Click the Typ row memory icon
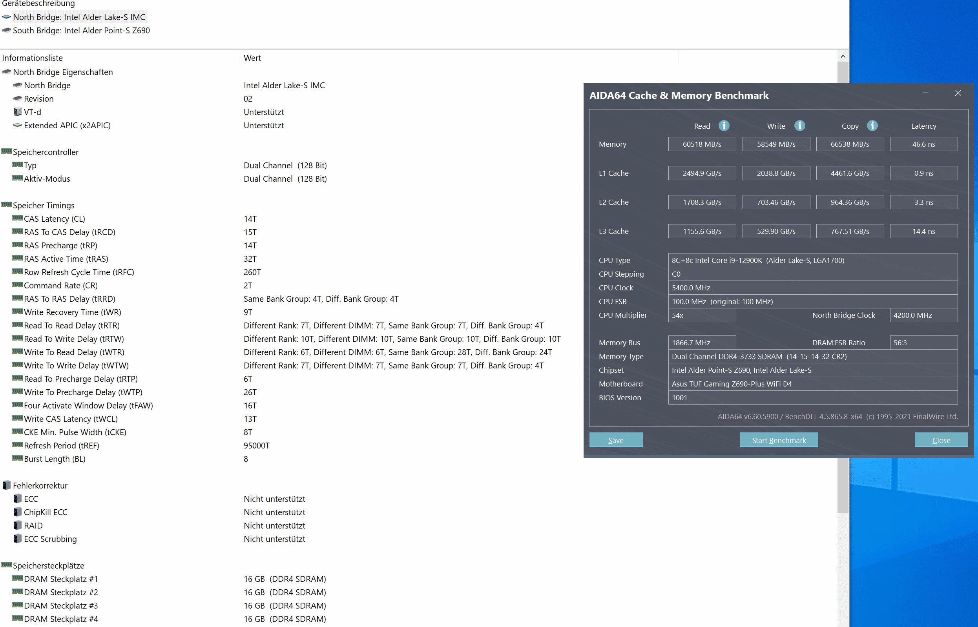Image resolution: width=978 pixels, height=627 pixels. point(18,165)
